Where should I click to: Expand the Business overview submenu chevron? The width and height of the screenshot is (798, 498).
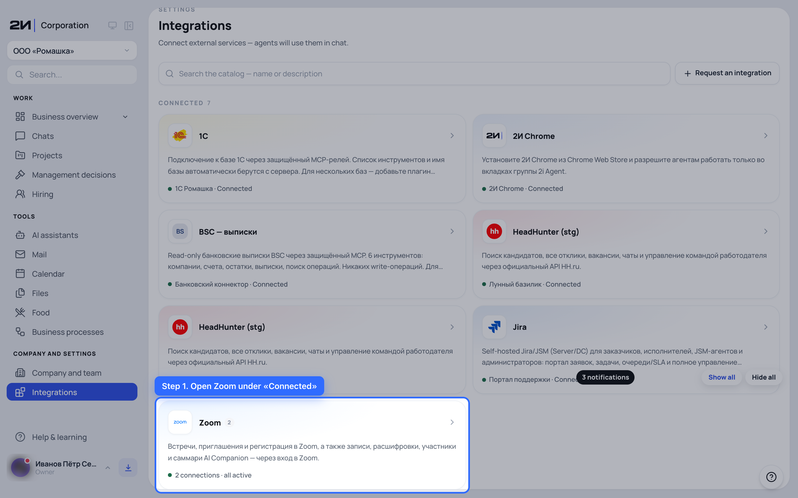[x=125, y=116]
